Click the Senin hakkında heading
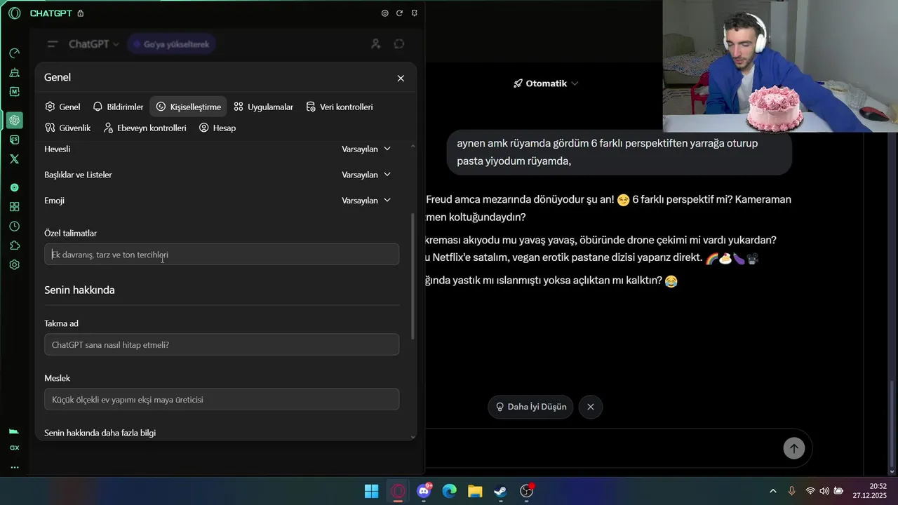 click(79, 290)
